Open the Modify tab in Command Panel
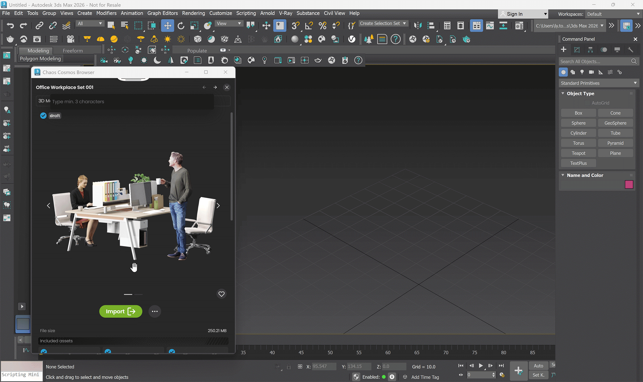 (577, 50)
